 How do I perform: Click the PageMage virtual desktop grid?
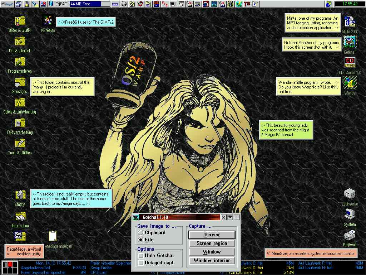(x=10, y=268)
